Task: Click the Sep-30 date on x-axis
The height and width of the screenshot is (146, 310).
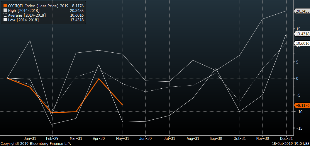Action: 216,138
